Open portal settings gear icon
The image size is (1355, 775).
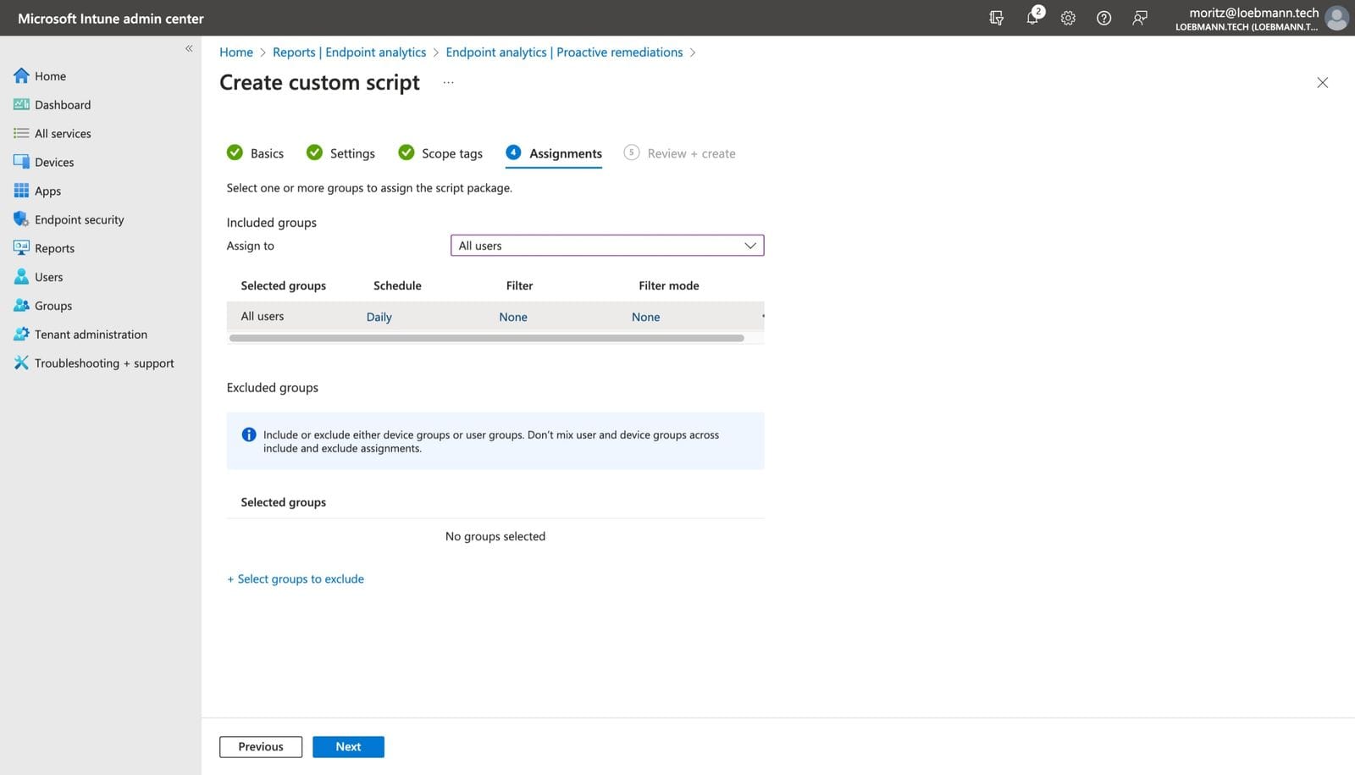[1068, 18]
